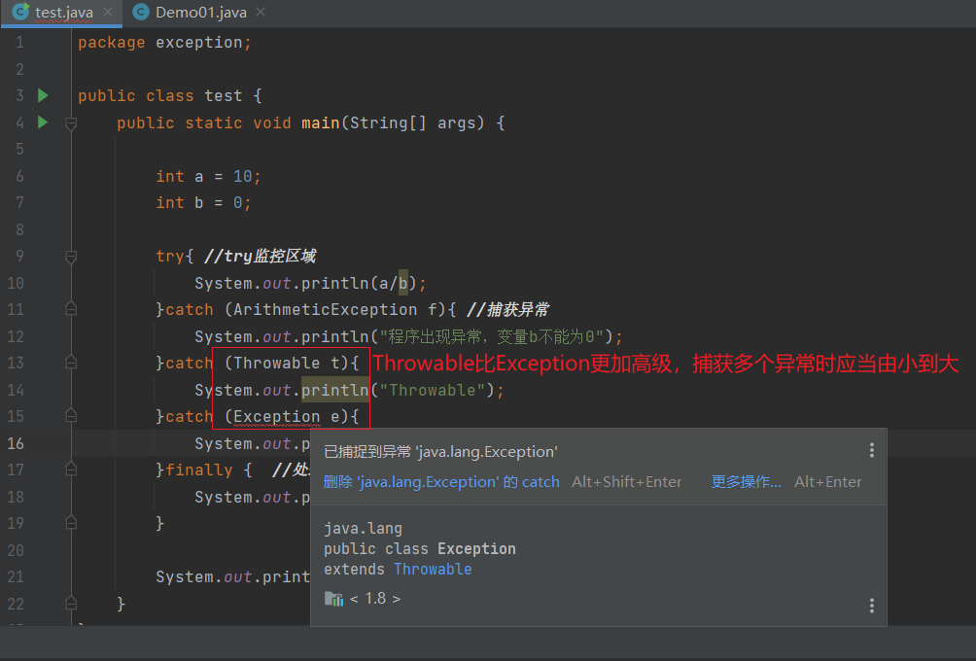The height and width of the screenshot is (661, 976).
Task: Click the underlined Exception in catch clause
Action: pos(276,416)
